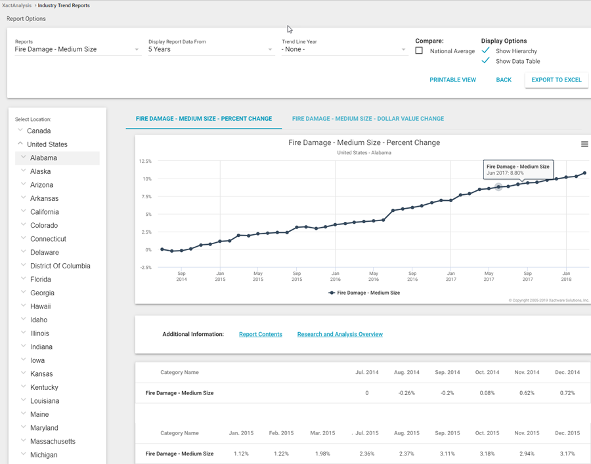The height and width of the screenshot is (464, 591).
Task: Open the Report Contents link
Action: pyautogui.click(x=260, y=334)
